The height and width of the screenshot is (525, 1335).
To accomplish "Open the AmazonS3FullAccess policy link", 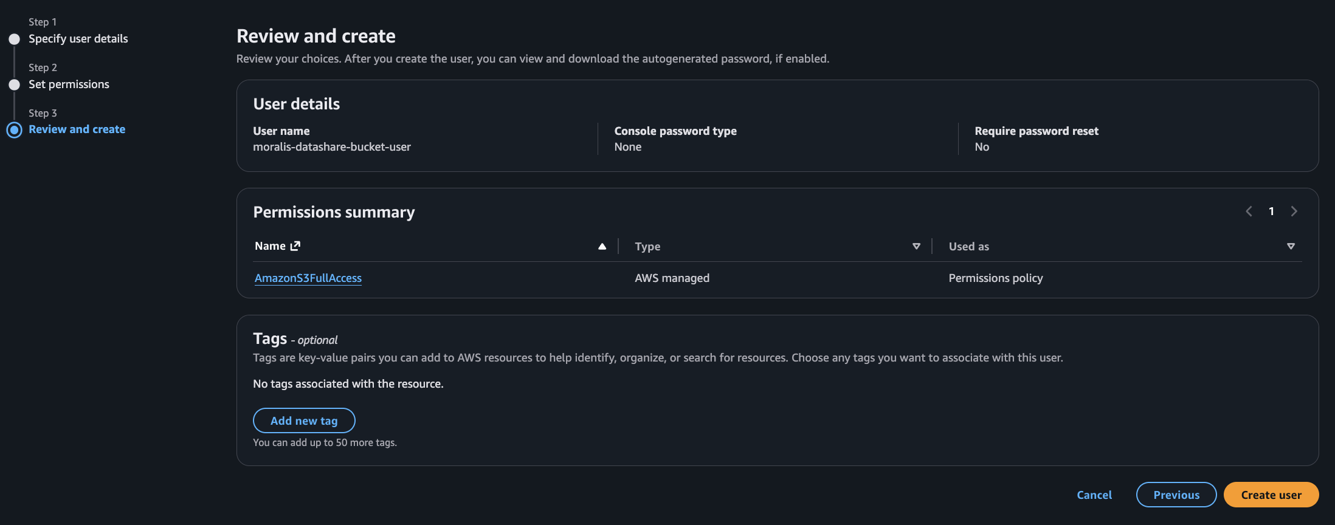I will point(308,278).
